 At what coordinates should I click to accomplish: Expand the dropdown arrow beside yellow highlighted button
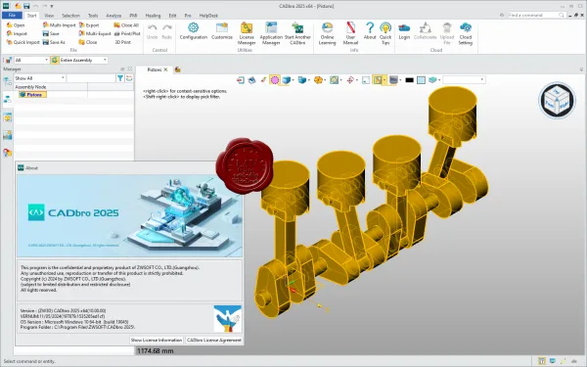384,80
